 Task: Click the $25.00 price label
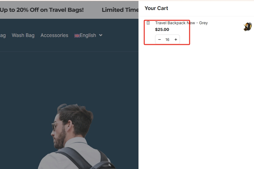162,29
